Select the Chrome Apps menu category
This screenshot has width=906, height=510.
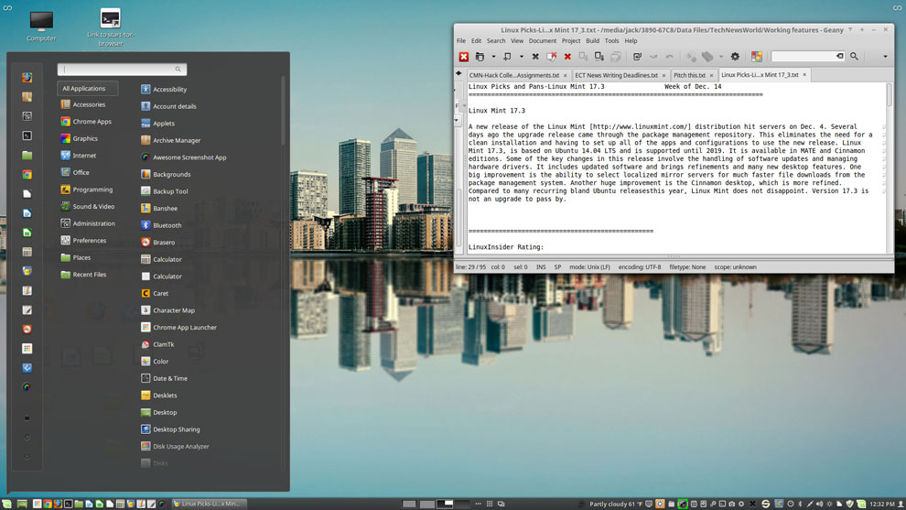(87, 122)
